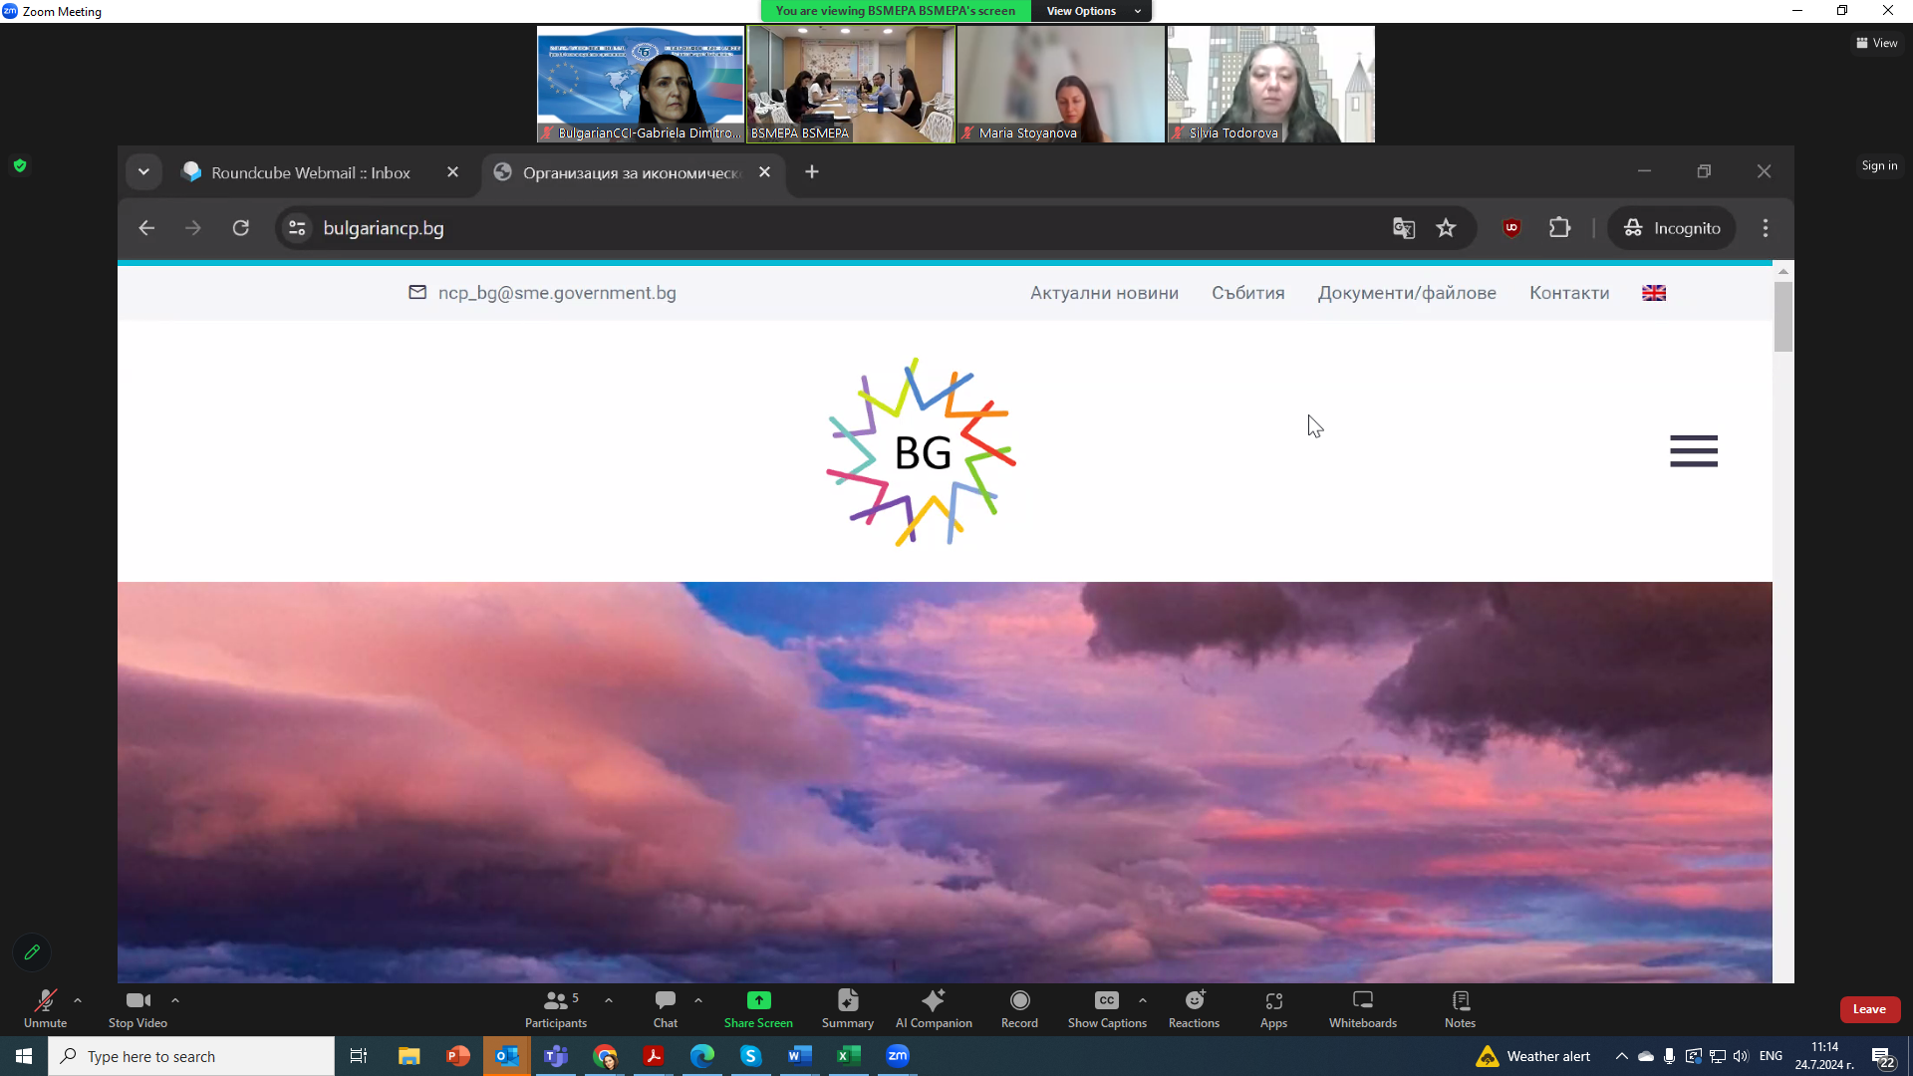Expand audio options arrow next to Unmute

(78, 1000)
